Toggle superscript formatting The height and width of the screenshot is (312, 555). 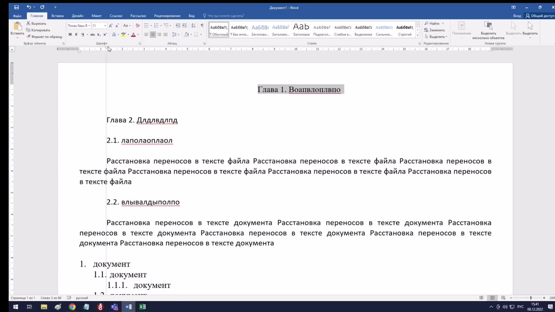point(105,34)
